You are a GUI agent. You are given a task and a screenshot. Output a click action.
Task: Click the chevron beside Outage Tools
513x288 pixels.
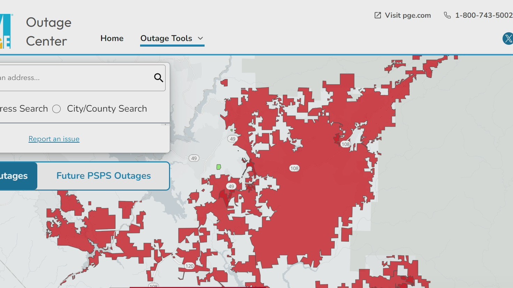(x=200, y=39)
